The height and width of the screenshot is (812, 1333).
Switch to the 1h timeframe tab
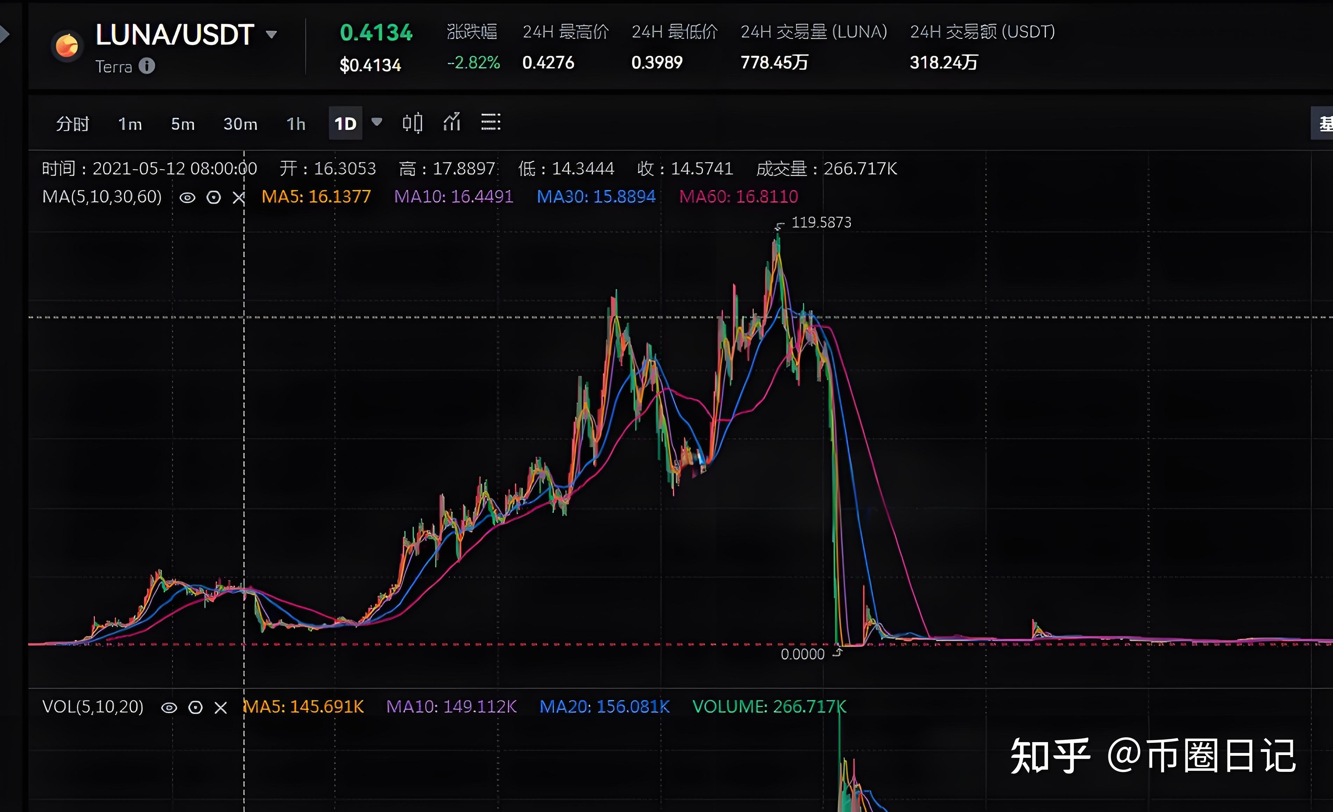[x=295, y=123]
